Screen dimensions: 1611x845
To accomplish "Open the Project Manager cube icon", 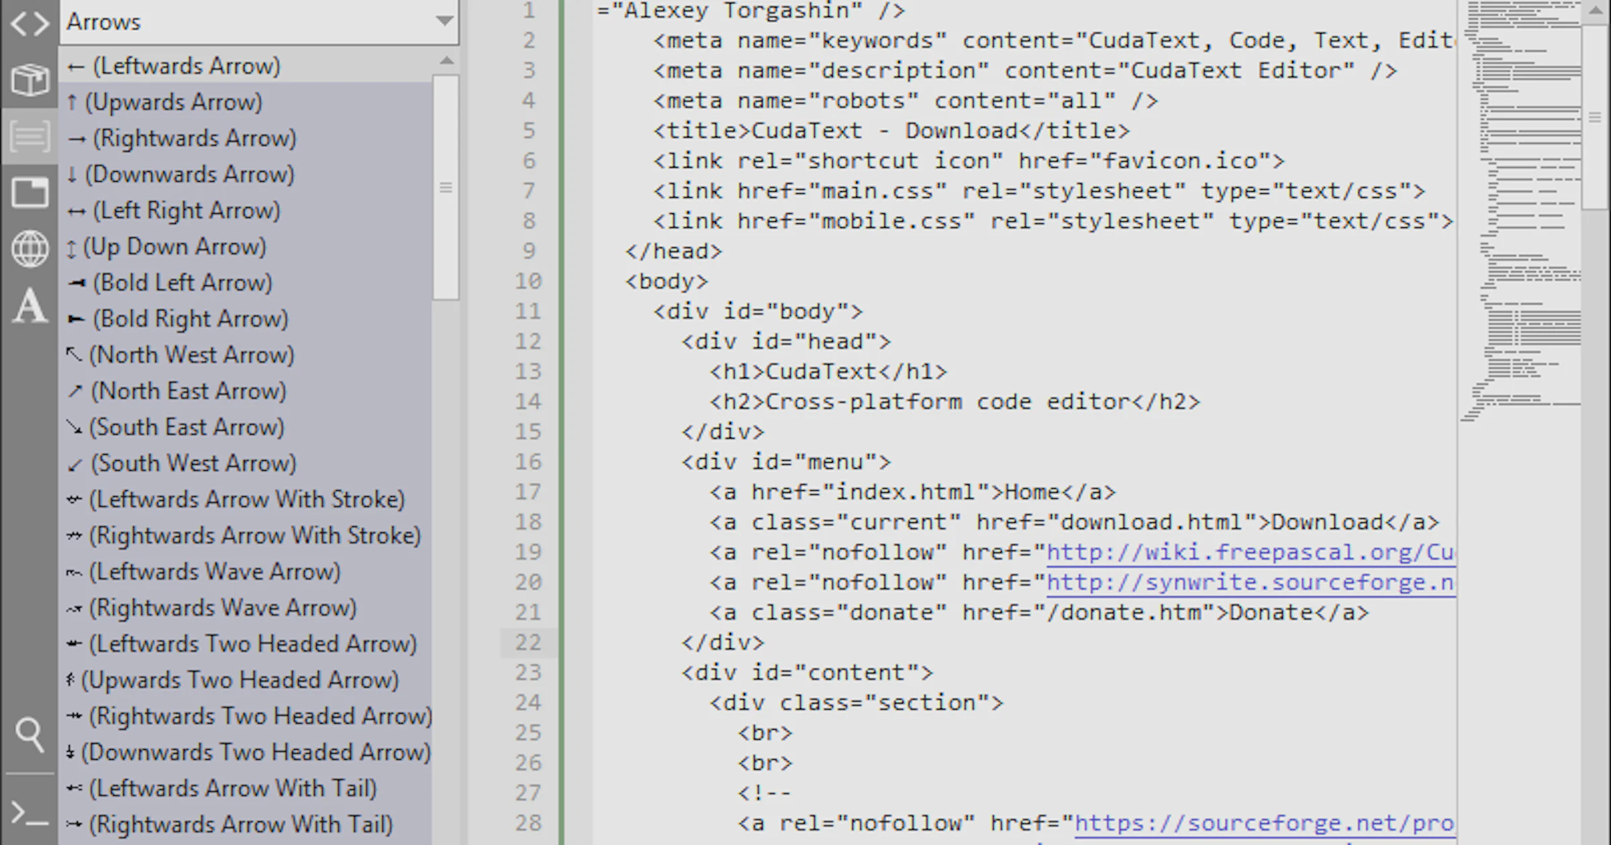I will pyautogui.click(x=30, y=80).
